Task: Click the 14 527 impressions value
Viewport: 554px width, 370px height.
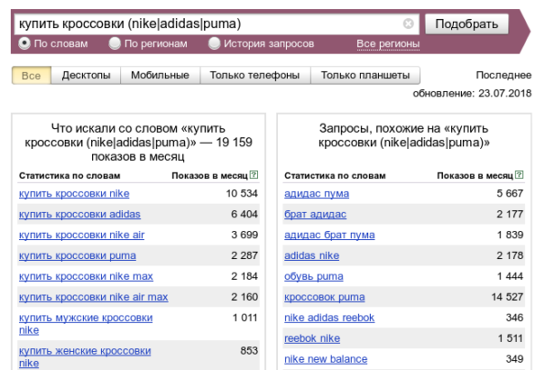Action: point(507,297)
